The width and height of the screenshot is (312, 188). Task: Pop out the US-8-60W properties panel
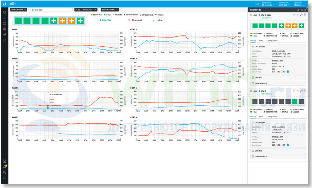[301, 15]
